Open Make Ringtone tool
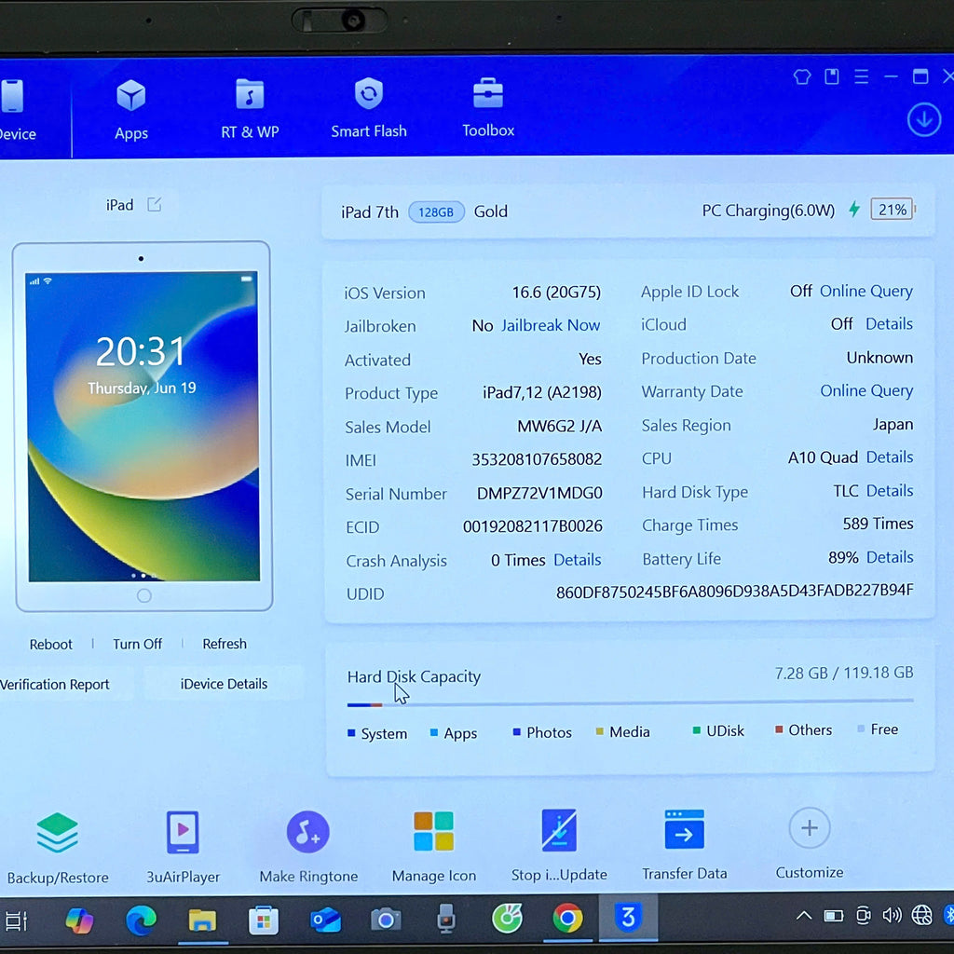The width and height of the screenshot is (954, 954). 307,832
